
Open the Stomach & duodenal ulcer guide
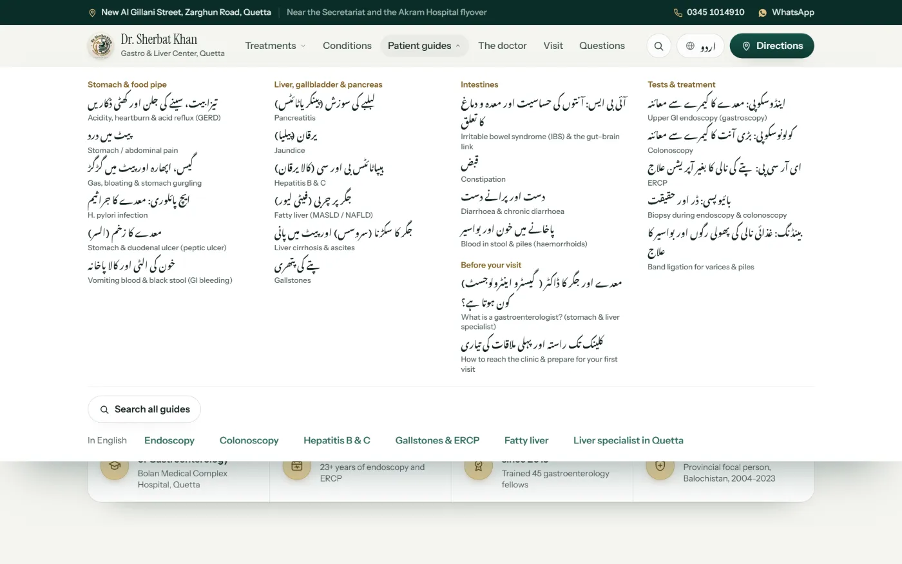[157, 239]
